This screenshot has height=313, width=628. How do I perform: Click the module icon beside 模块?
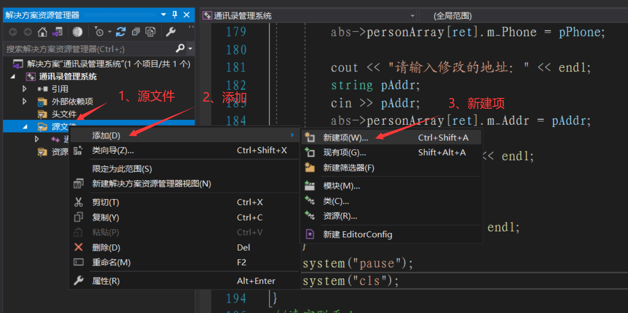[310, 185]
